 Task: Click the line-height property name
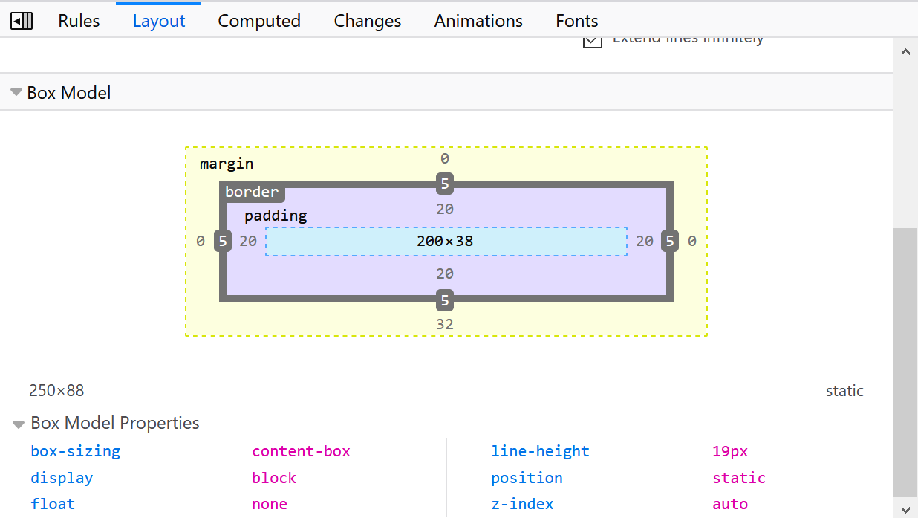click(x=540, y=451)
